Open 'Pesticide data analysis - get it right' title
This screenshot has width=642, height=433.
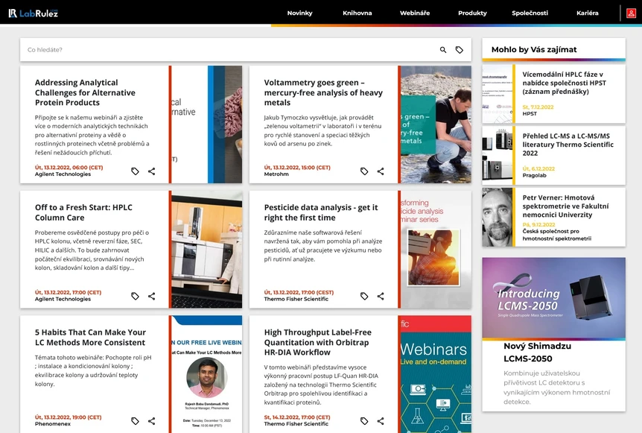pyautogui.click(x=321, y=212)
